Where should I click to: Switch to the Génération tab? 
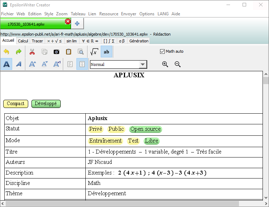click(x=139, y=41)
